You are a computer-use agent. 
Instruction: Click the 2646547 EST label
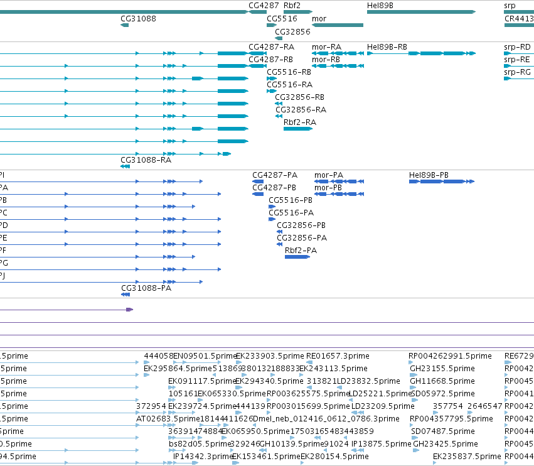[x=485, y=406]
